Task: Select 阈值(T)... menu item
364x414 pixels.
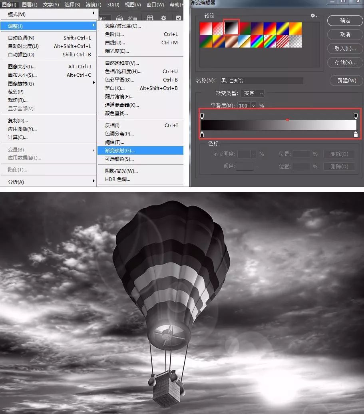Action: click(140, 142)
